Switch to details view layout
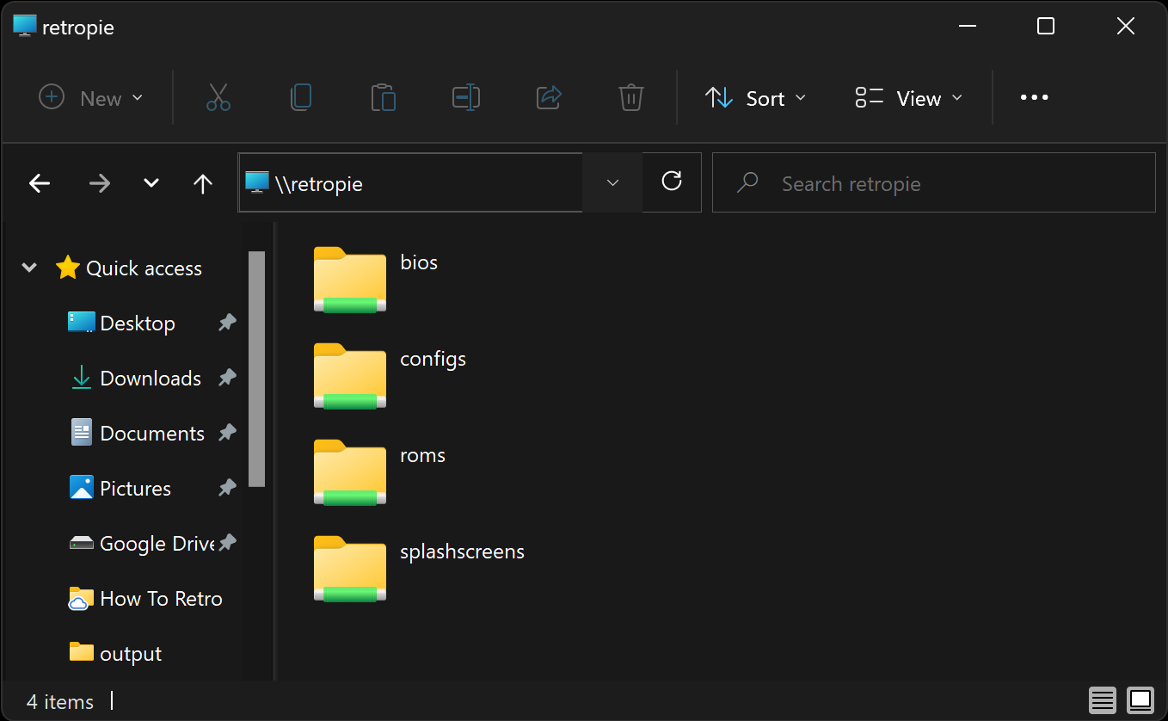This screenshot has height=721, width=1168. tap(1102, 699)
